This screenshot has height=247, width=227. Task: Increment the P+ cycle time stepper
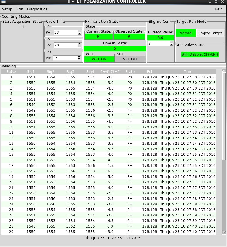tap(80, 31)
